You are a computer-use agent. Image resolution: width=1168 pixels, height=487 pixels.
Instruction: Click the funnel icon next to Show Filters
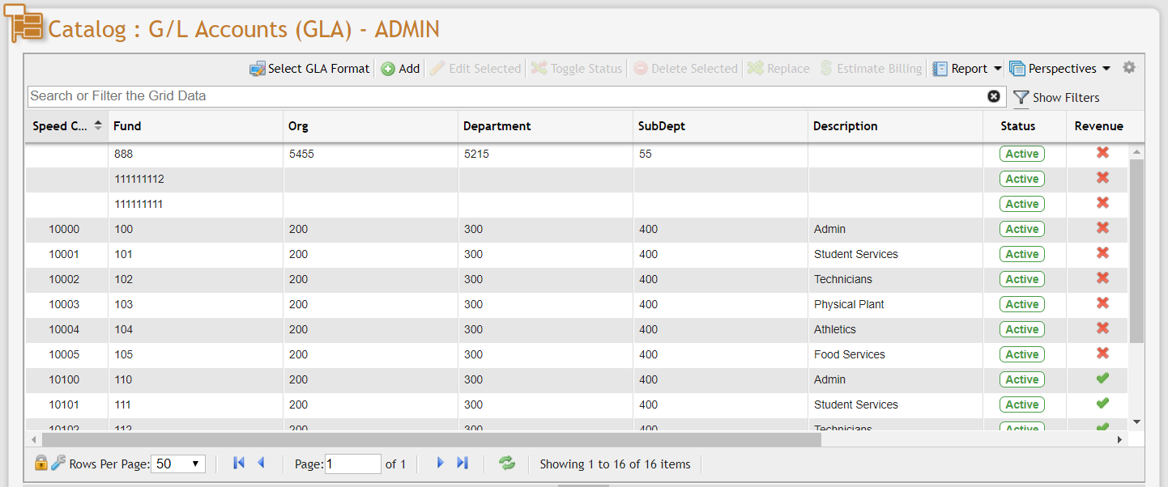click(x=1020, y=97)
